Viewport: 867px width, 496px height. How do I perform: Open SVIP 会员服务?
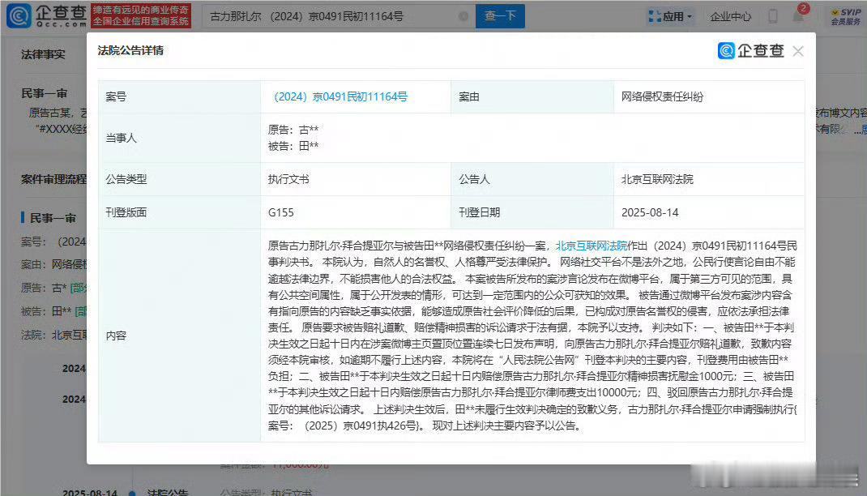click(x=846, y=16)
